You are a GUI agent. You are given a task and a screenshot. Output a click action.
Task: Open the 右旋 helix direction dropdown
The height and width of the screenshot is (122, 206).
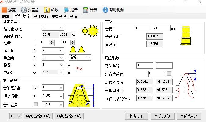point(88,58)
